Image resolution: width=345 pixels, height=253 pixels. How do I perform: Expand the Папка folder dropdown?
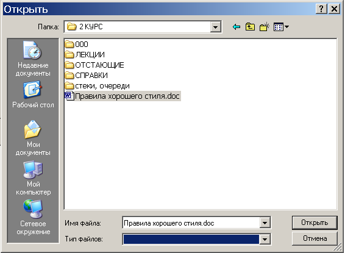click(x=215, y=27)
